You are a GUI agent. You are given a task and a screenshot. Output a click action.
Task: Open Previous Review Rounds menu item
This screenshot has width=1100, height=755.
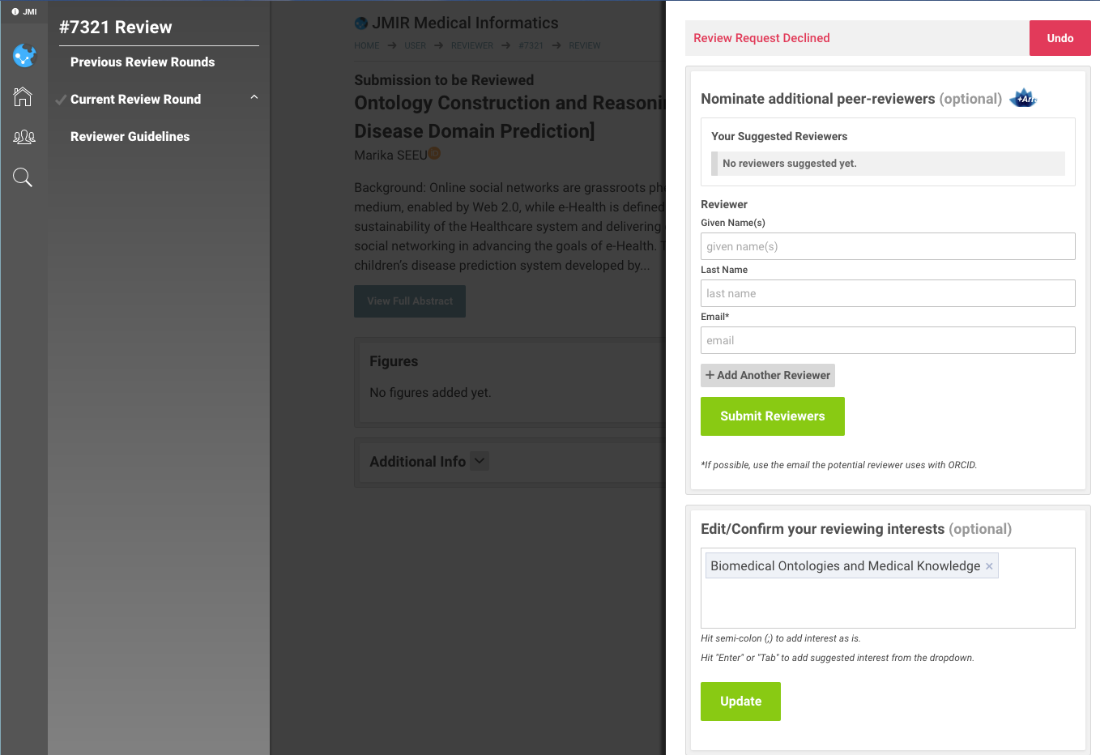(143, 62)
